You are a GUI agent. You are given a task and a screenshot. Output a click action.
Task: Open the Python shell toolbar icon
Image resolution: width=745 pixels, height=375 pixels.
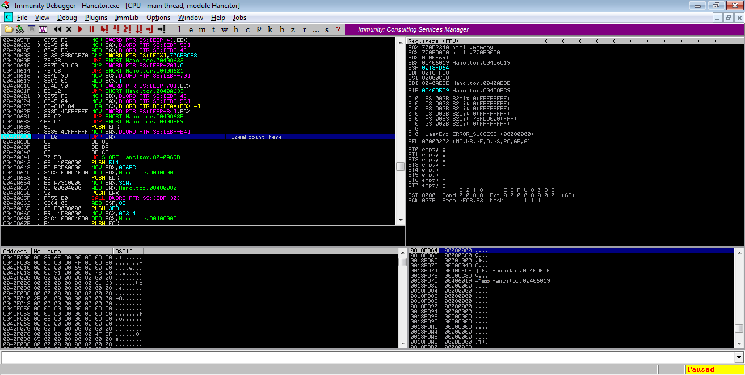tap(20, 29)
